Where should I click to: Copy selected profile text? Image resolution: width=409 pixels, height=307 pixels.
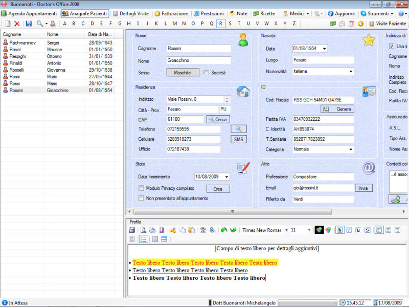point(183,230)
